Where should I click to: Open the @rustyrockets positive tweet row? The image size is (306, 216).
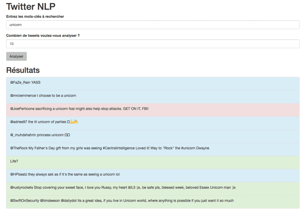point(153,187)
